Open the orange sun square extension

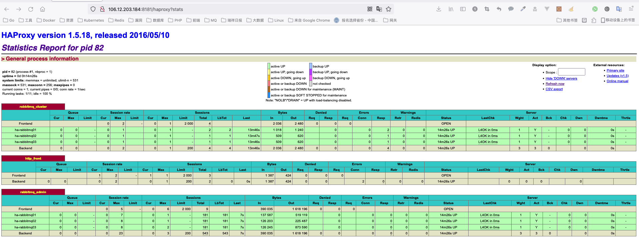pos(559,9)
